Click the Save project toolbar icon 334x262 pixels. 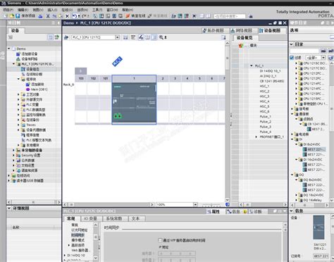(18, 16)
